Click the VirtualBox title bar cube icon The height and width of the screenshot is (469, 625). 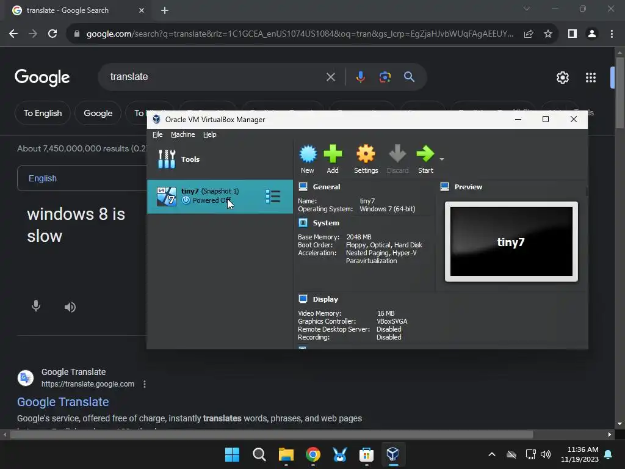click(156, 119)
